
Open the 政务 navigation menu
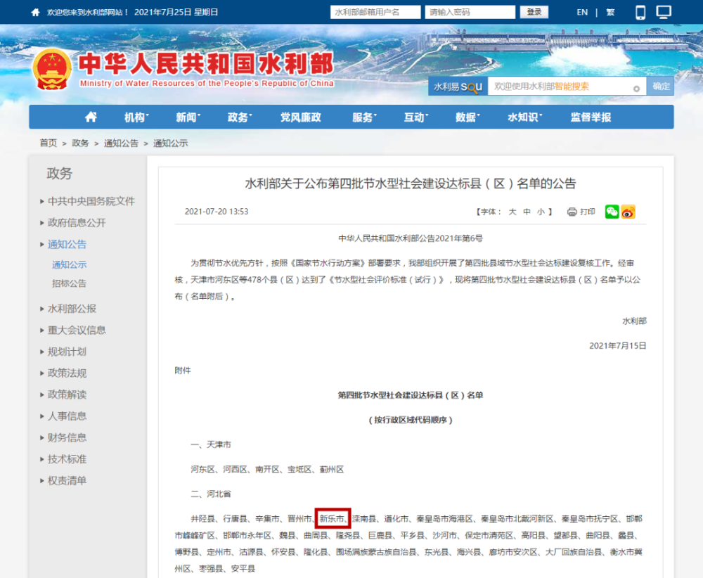point(240,117)
